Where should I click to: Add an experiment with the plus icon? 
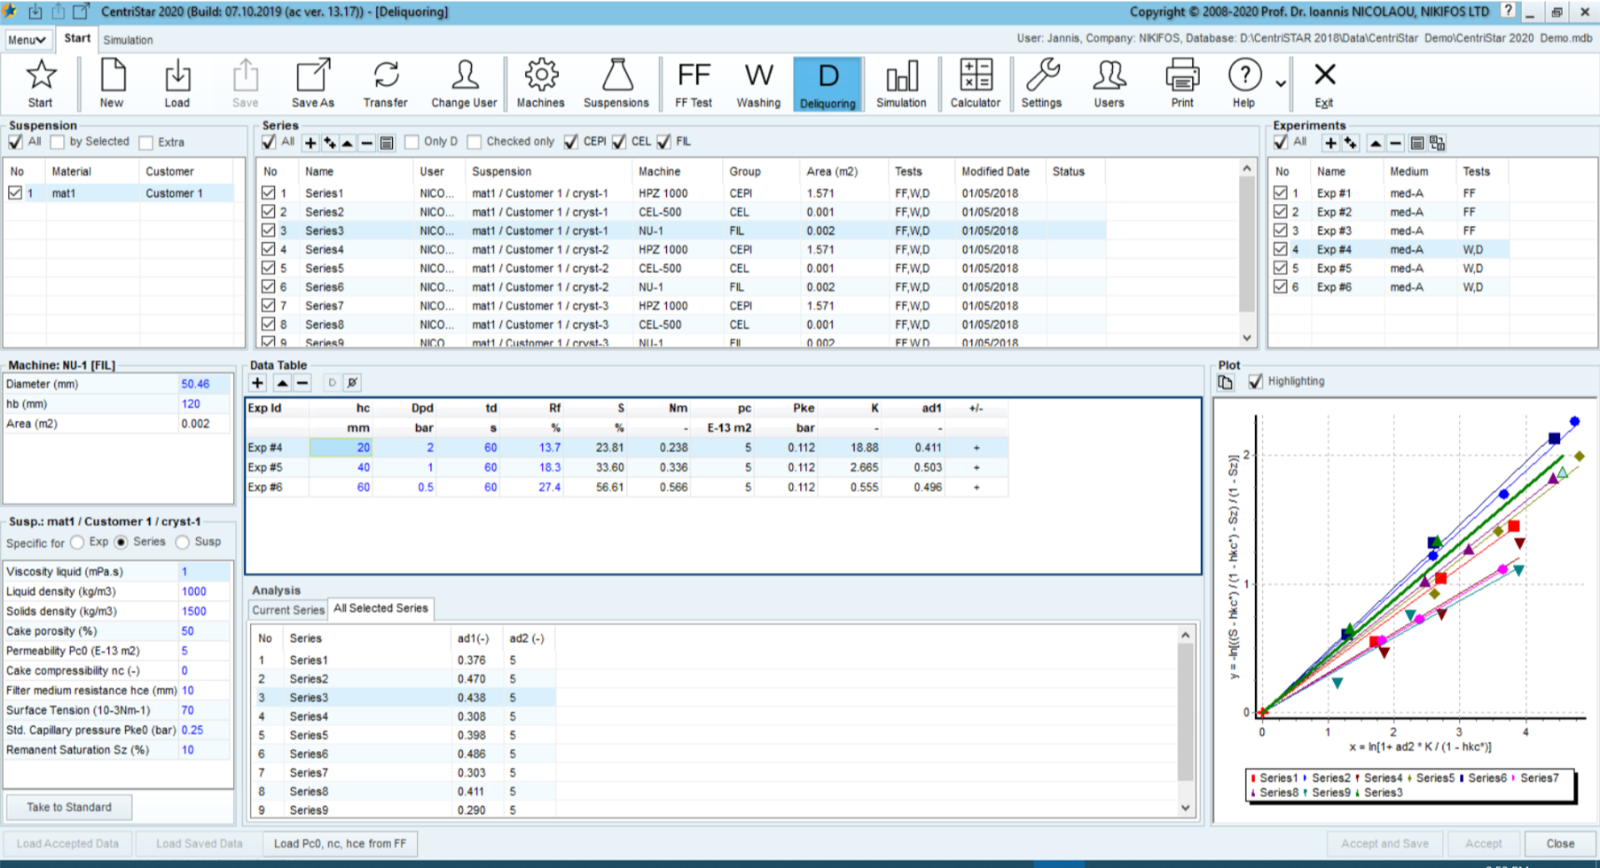tap(1330, 143)
